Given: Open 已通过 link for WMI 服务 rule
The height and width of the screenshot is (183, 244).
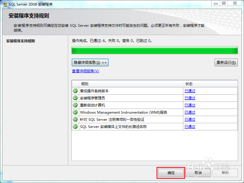Looking at the screenshot, I should [x=190, y=112].
